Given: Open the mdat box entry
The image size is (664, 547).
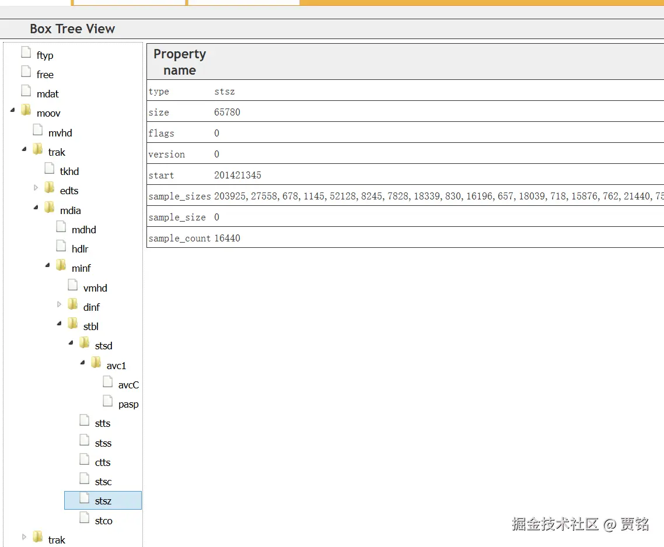Looking at the screenshot, I should tap(47, 94).
